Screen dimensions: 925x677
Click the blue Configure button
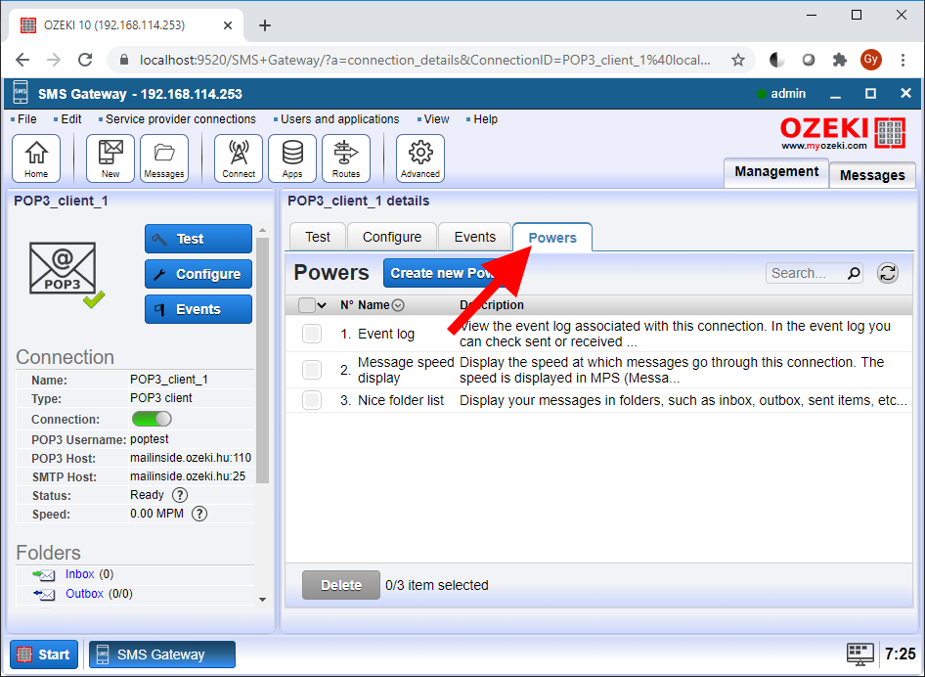pos(198,274)
